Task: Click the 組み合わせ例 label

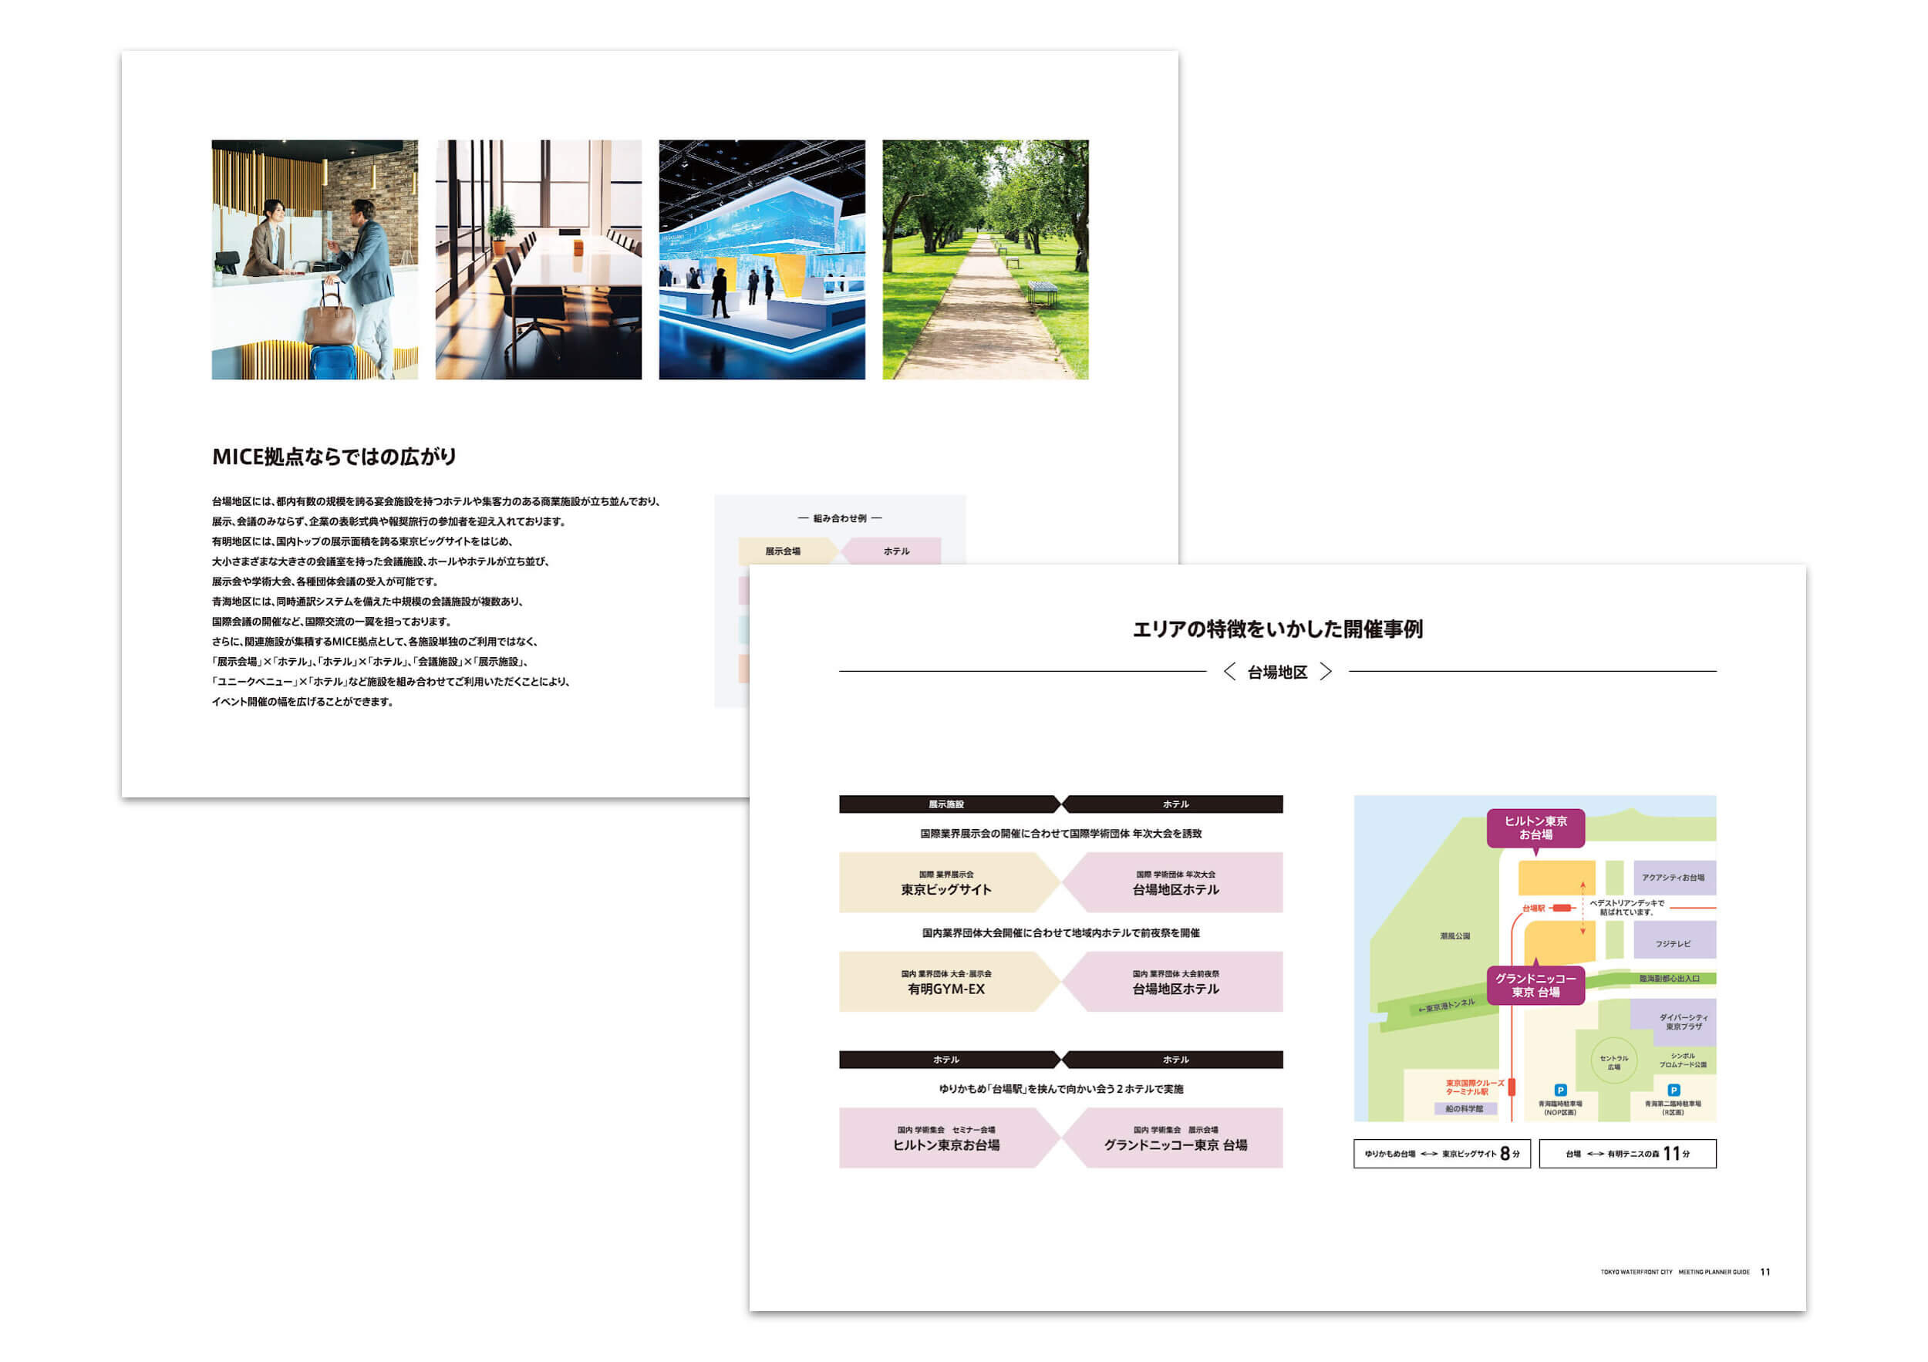Action: pyautogui.click(x=840, y=518)
